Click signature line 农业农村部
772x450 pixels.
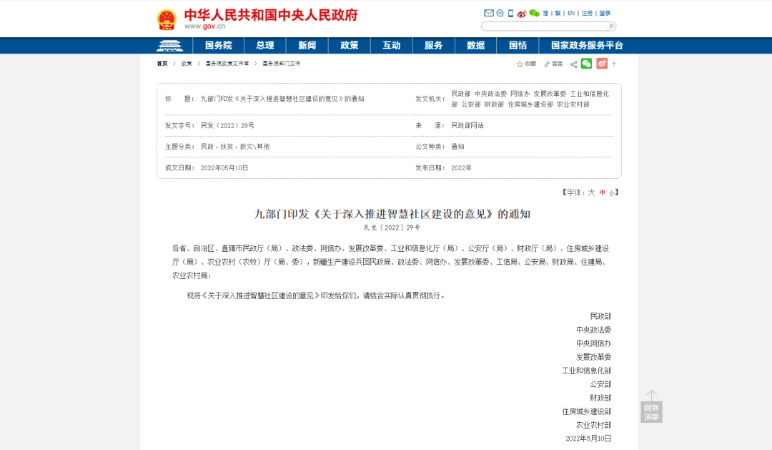pyautogui.click(x=594, y=425)
